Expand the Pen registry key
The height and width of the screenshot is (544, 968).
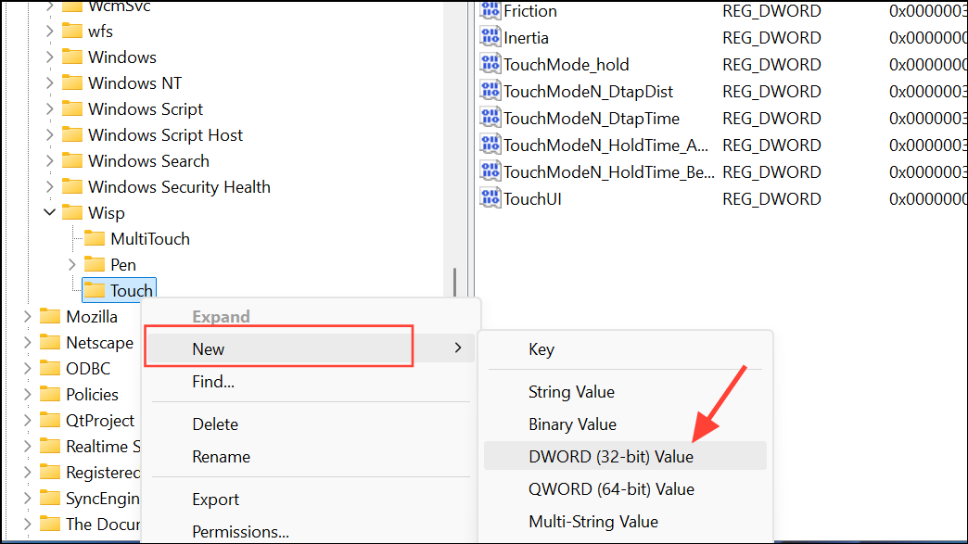pos(72,265)
